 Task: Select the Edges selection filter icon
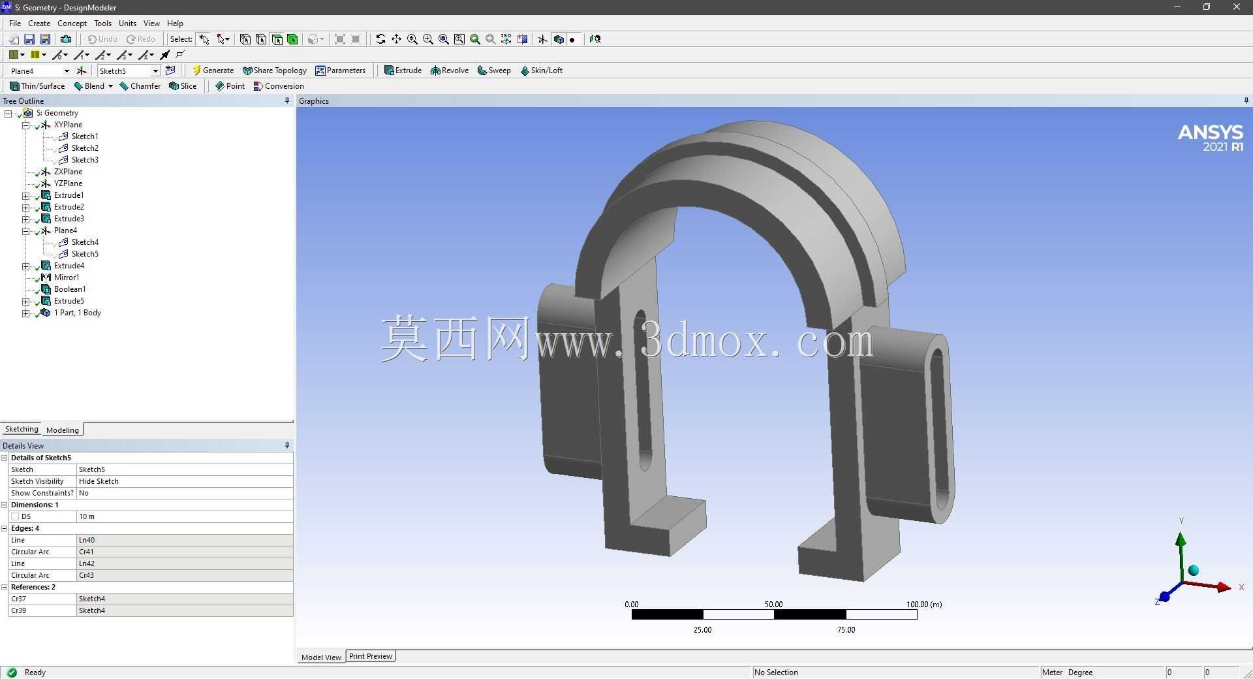(261, 39)
